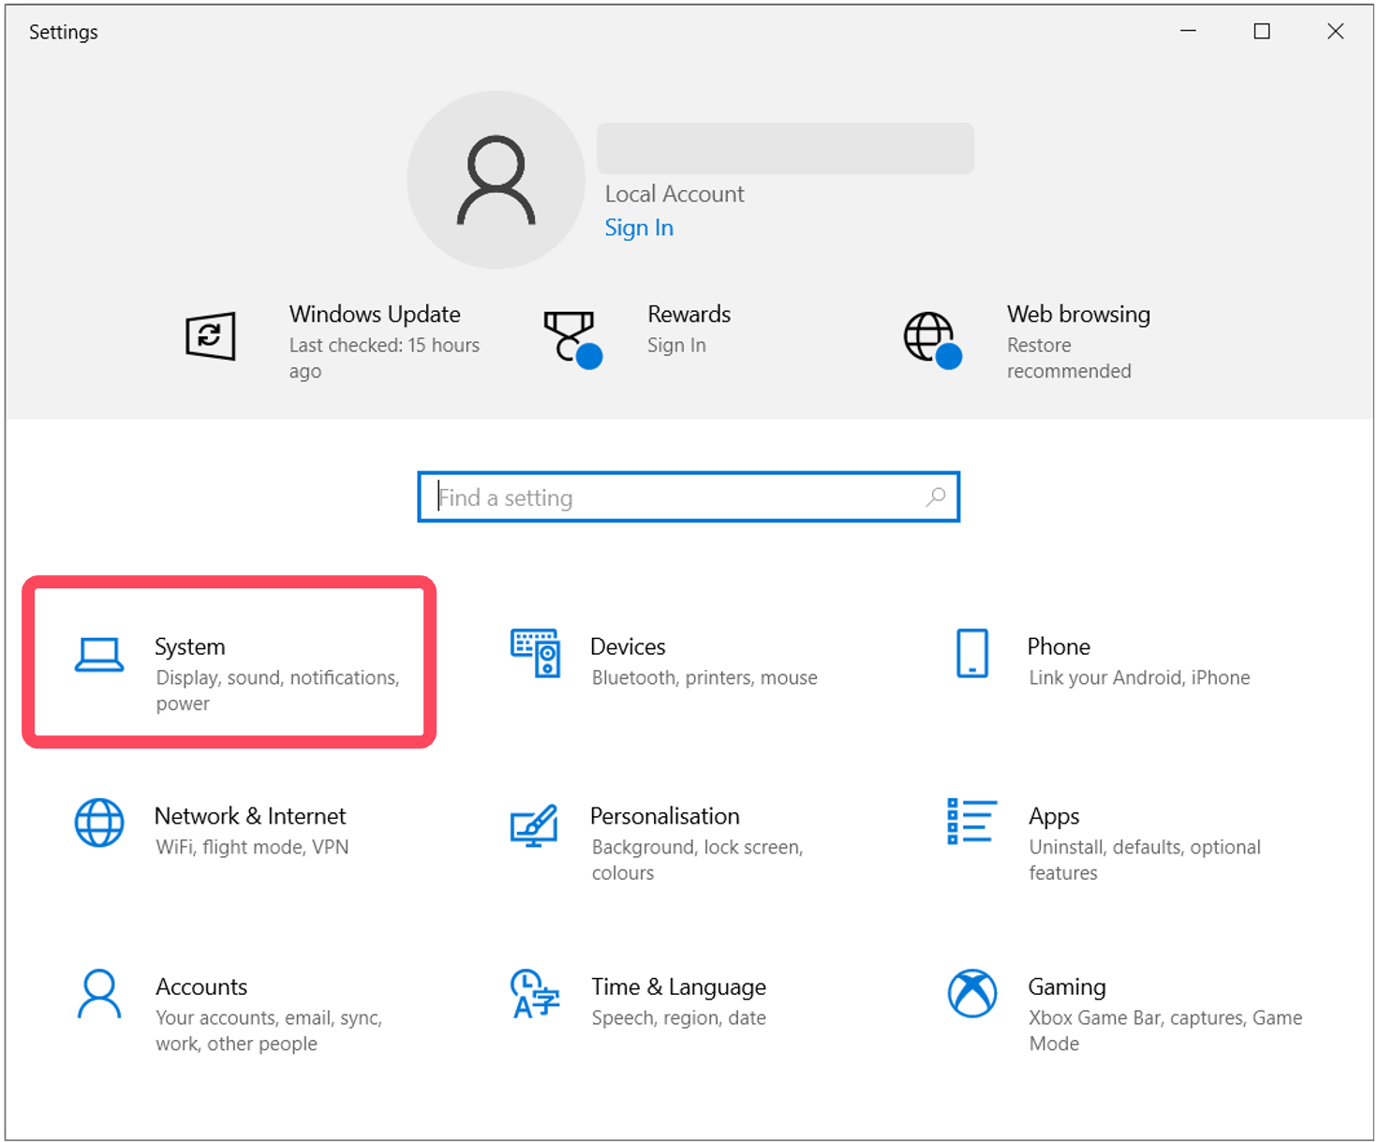Open the System settings title

pos(190,646)
